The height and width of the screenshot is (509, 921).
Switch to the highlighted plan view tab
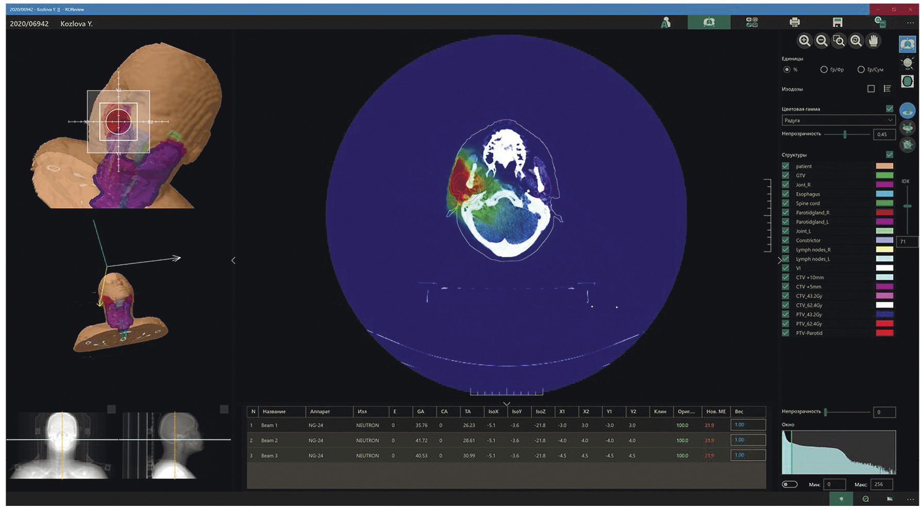point(709,22)
